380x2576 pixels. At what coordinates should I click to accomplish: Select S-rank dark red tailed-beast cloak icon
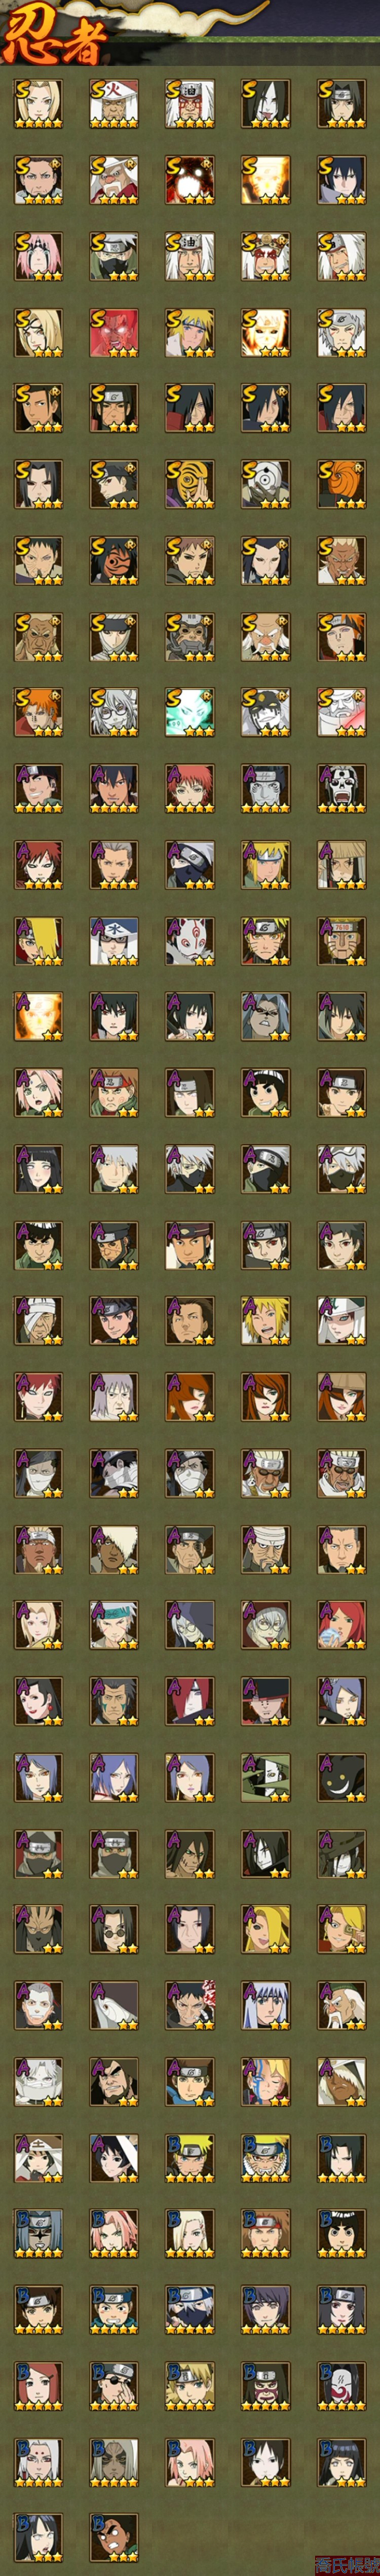[x=190, y=180]
